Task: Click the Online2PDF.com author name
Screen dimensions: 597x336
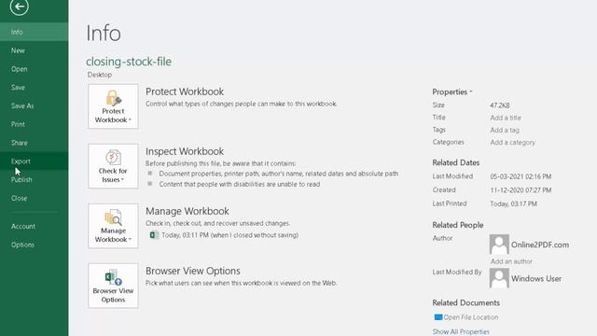Action: (540, 245)
